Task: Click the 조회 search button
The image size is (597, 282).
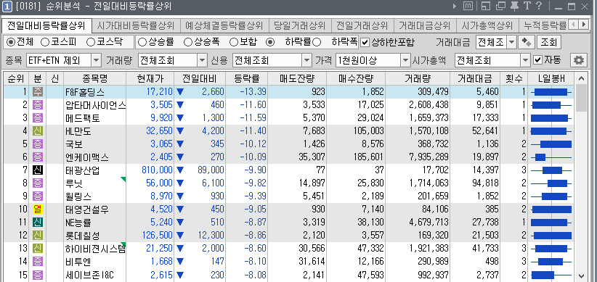Action: click(x=548, y=42)
